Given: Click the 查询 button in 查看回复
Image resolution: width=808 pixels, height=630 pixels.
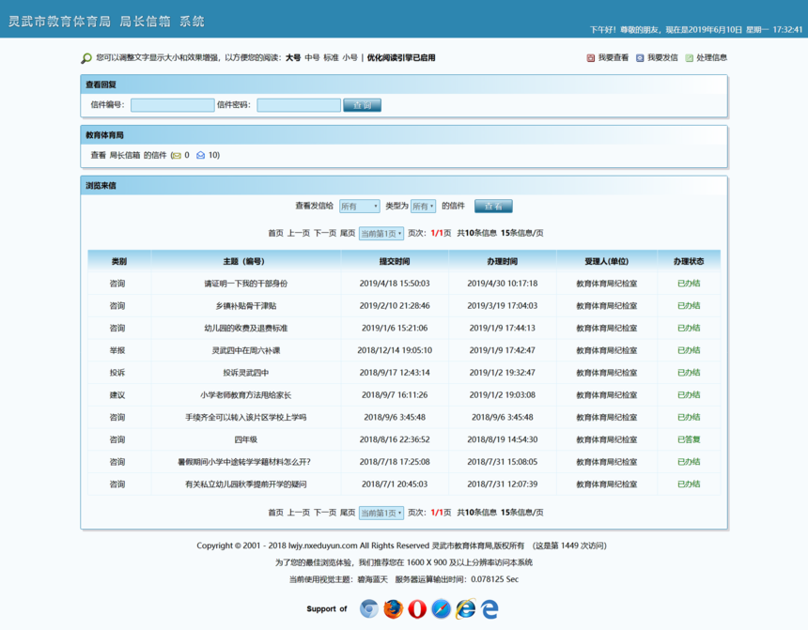Looking at the screenshot, I should pyautogui.click(x=362, y=105).
